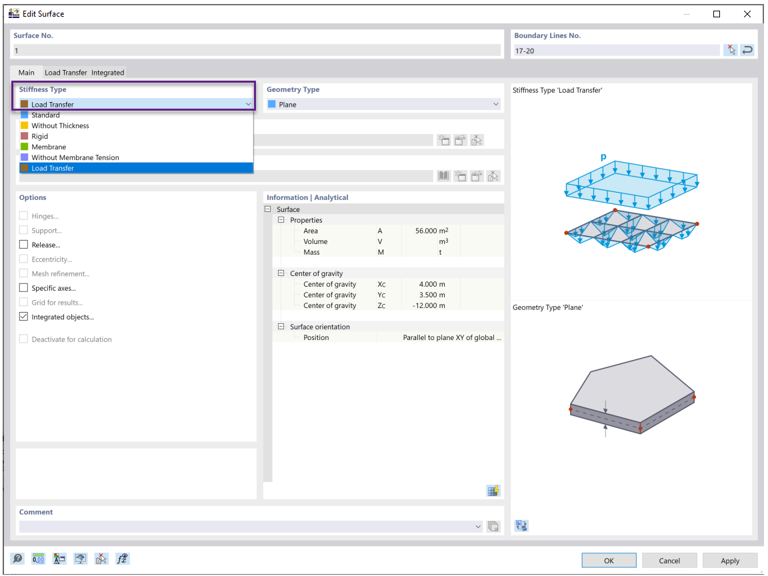
Task: Click the select boundary lines picker icon
Action: click(731, 50)
